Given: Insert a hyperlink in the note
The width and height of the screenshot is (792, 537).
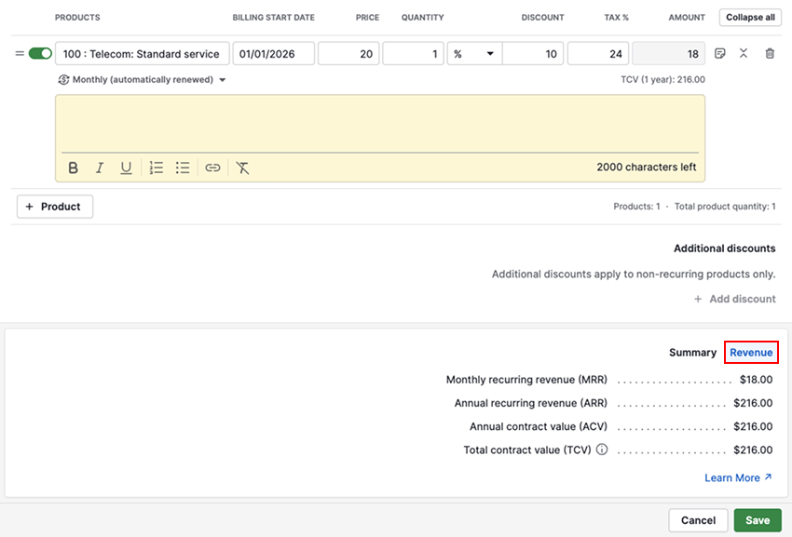Looking at the screenshot, I should pyautogui.click(x=212, y=168).
